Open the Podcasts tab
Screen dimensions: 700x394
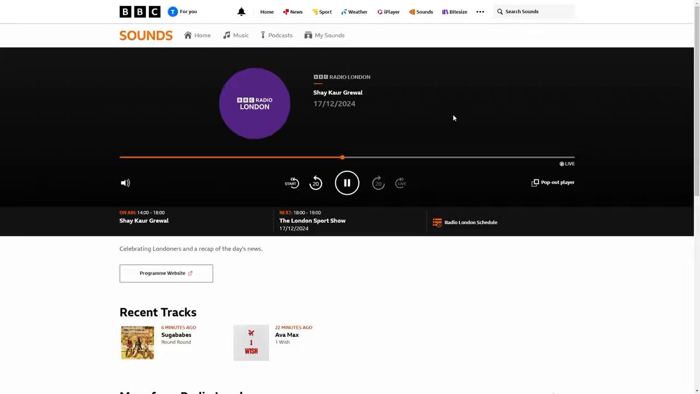click(x=276, y=35)
